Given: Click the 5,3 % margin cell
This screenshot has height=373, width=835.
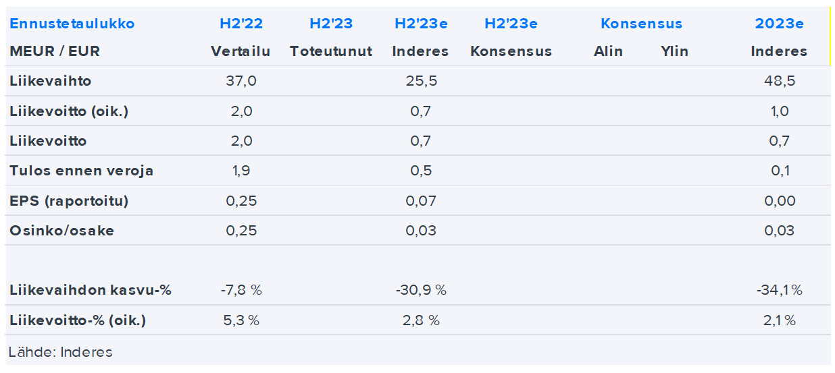Looking at the screenshot, I should point(241,320).
